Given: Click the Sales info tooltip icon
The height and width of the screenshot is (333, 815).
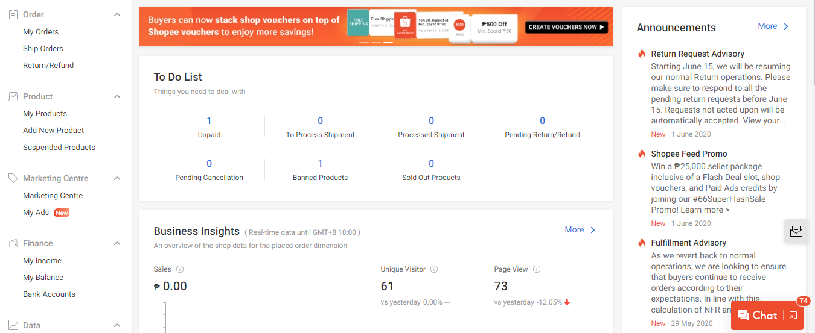Looking at the screenshot, I should 180,269.
